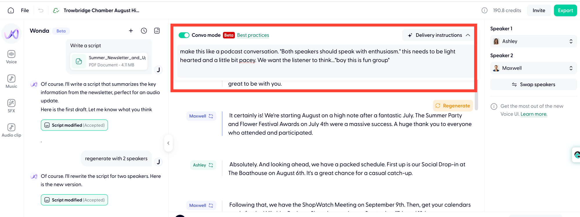Click the home icon

tap(11, 10)
